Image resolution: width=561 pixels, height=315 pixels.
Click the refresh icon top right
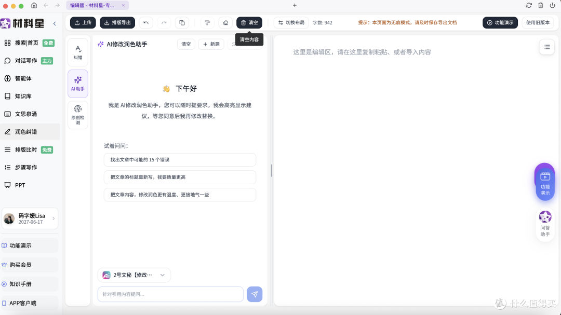(x=529, y=5)
